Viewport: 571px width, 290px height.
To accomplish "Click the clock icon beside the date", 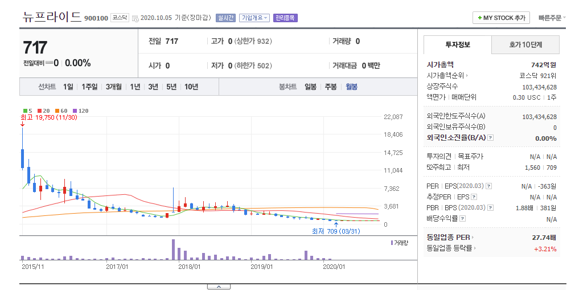I will (x=135, y=18).
